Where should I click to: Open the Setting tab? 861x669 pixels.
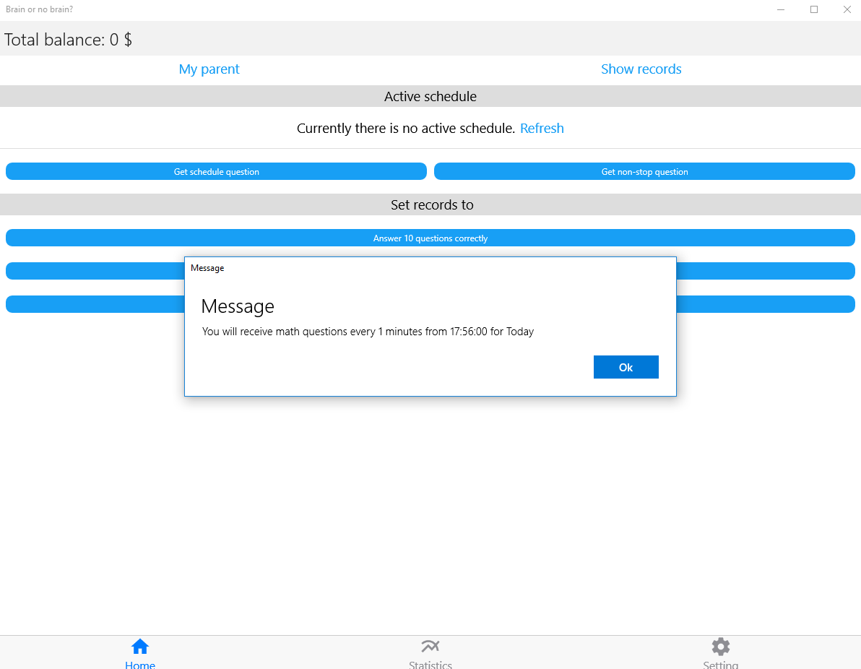[720, 652]
